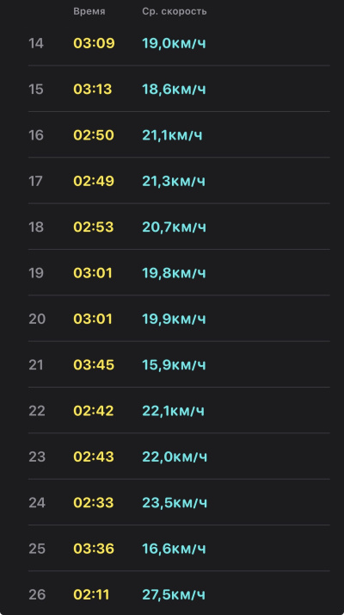Select the 03:13 time in split 15
344x615 pixels.
pos(93,90)
